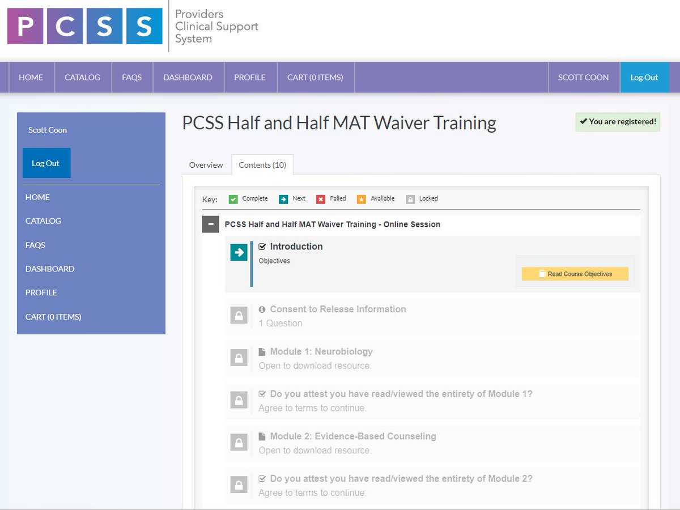Click the Log Out button in the sidebar

(46, 163)
